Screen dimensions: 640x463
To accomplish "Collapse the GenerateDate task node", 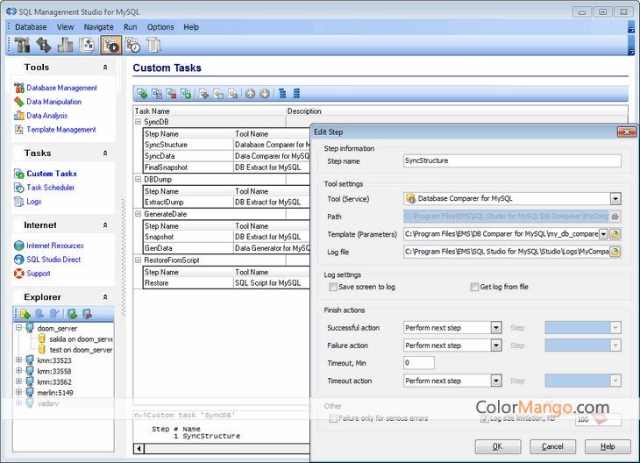I will (x=138, y=214).
